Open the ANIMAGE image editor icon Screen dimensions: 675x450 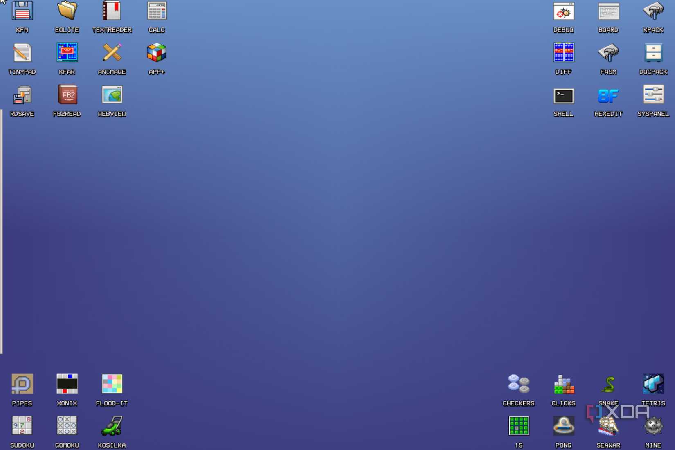coord(112,53)
